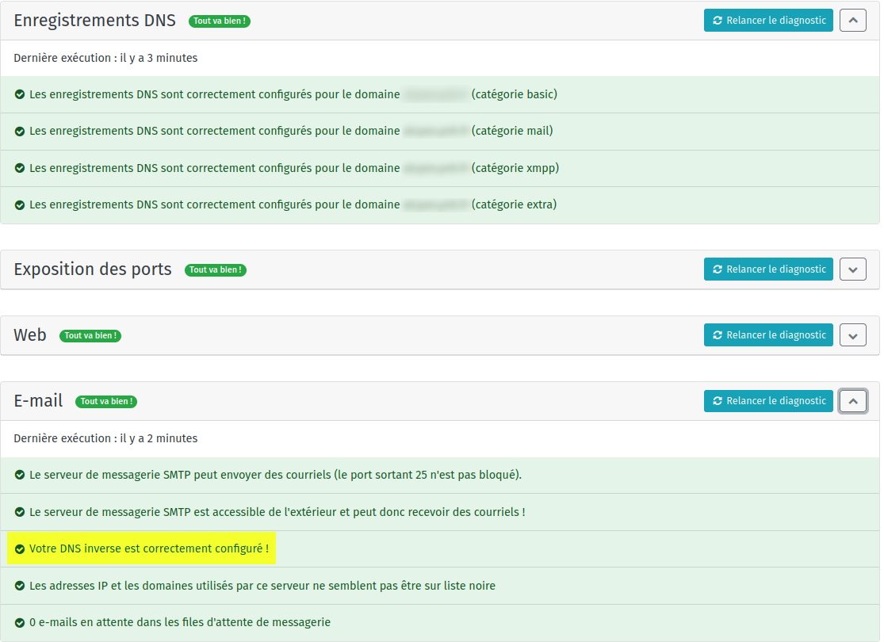Click check icon beside DNS inverse message
Image resolution: width=884 pixels, height=642 pixels.
20,549
